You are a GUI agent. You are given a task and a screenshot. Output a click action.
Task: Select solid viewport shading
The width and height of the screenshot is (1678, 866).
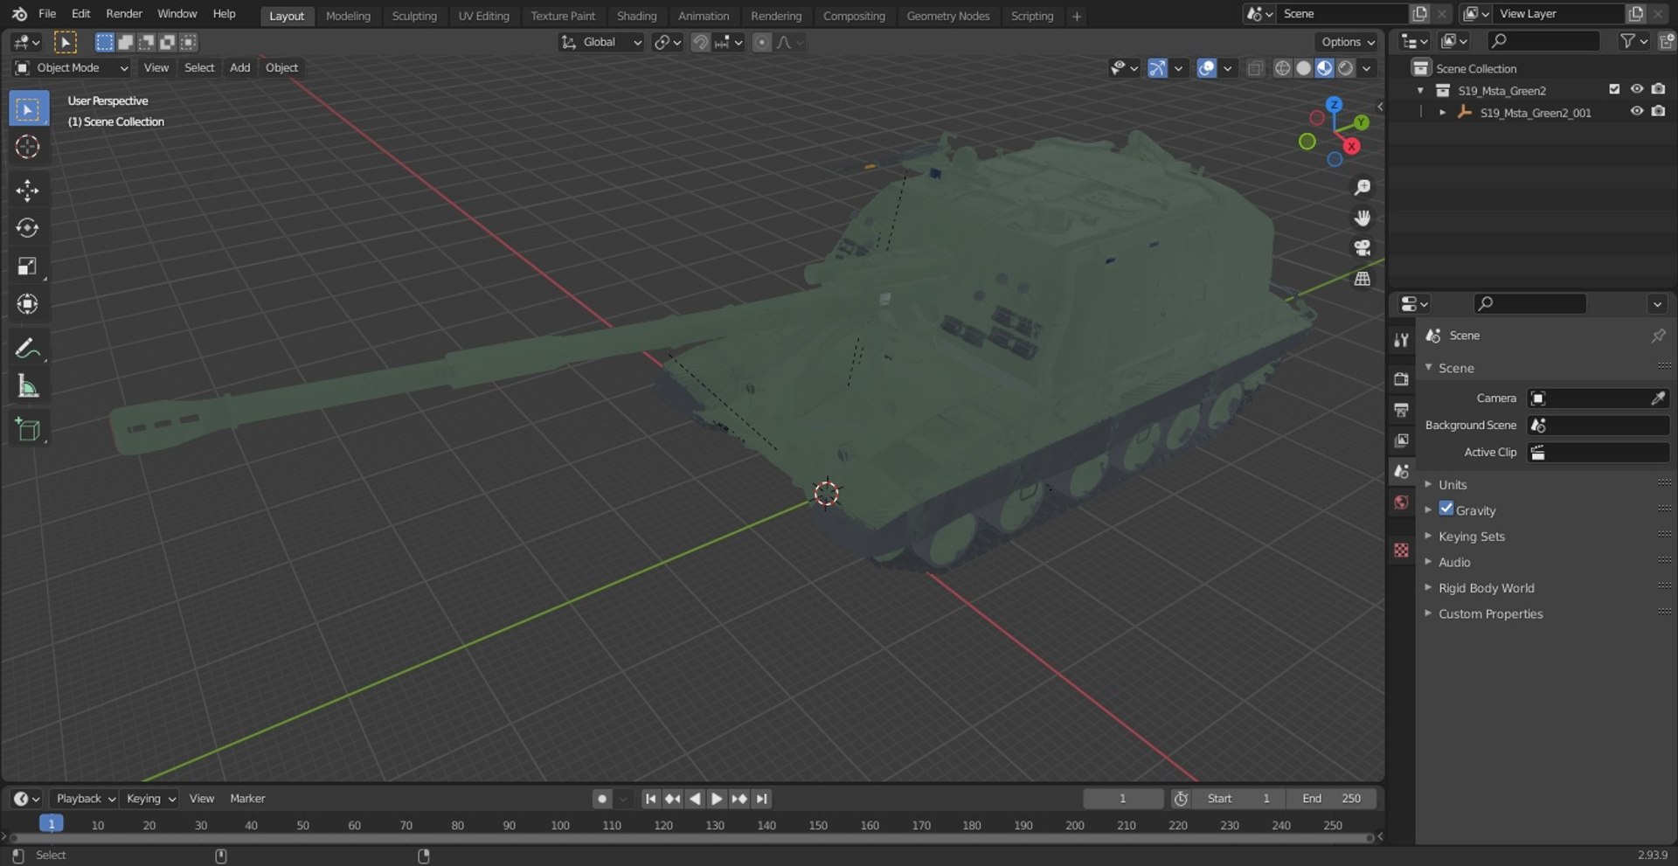(1303, 68)
